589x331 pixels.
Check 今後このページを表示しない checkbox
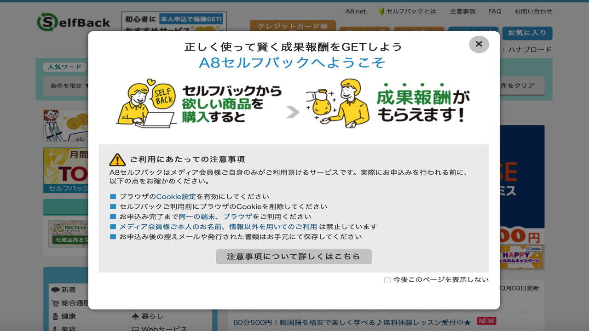[387, 280]
